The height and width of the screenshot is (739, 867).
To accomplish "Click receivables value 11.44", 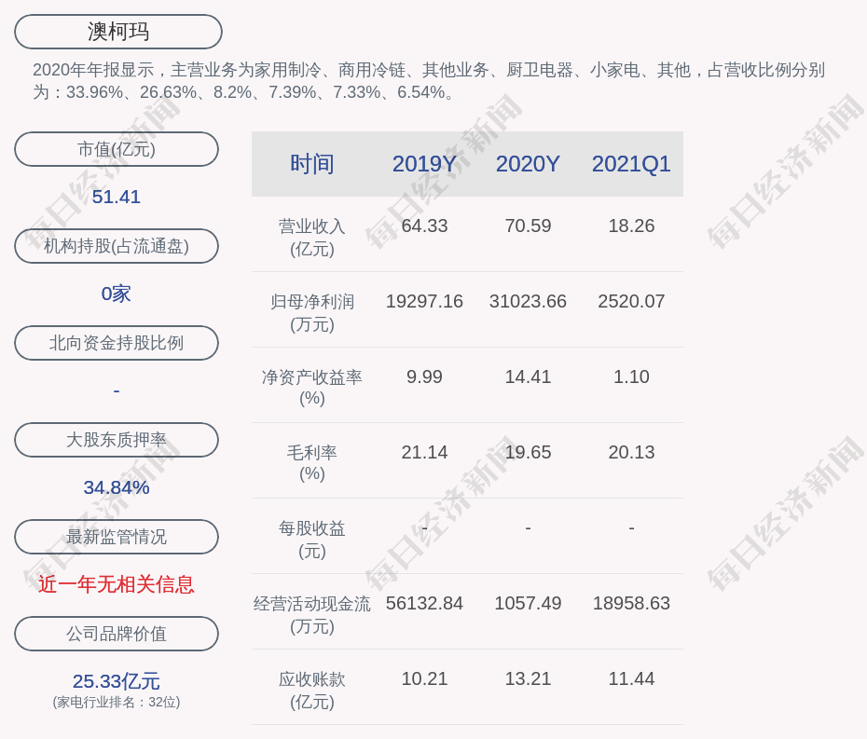I will coord(631,678).
